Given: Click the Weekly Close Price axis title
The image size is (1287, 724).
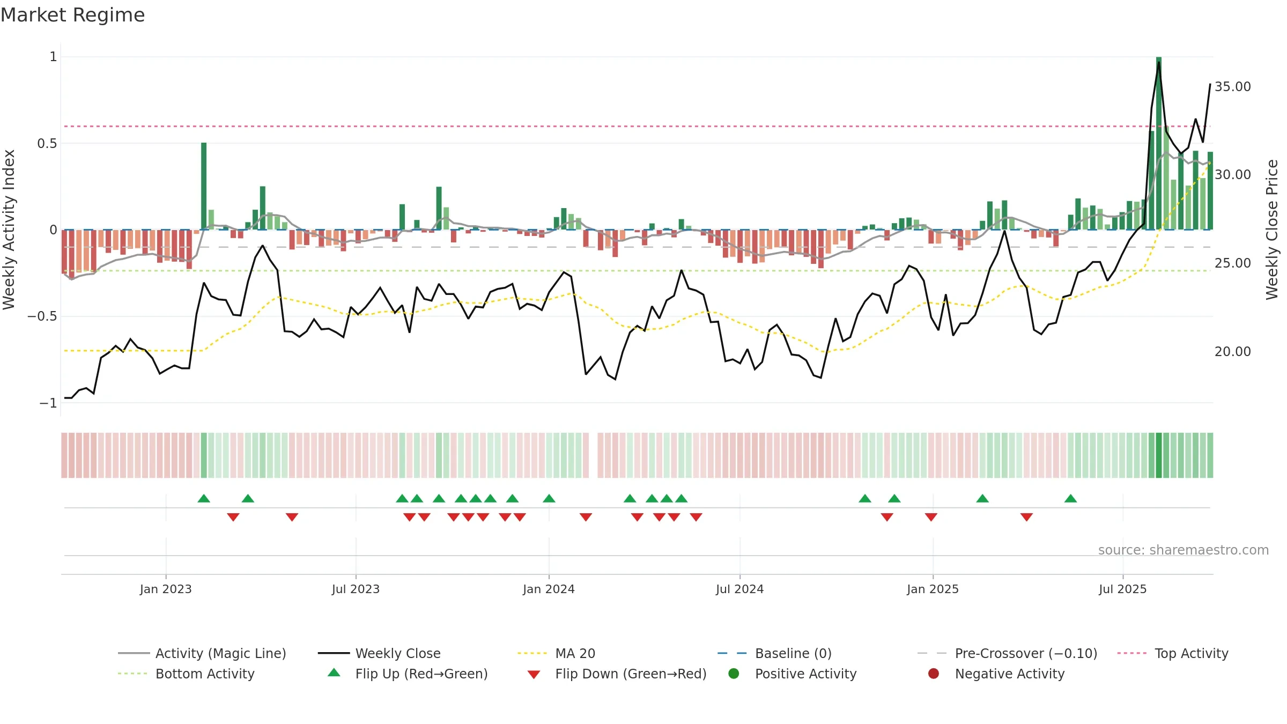Looking at the screenshot, I should pyautogui.click(x=1272, y=230).
